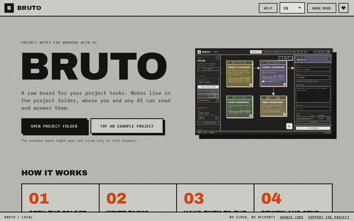Click the large BRUTO hero heading

tap(94, 66)
